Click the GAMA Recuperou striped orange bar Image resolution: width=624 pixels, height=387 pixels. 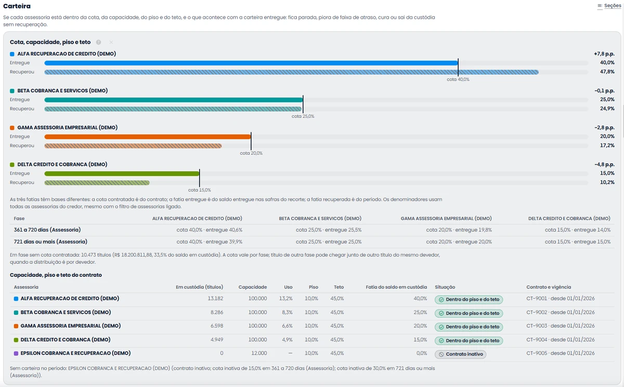pyautogui.click(x=133, y=146)
